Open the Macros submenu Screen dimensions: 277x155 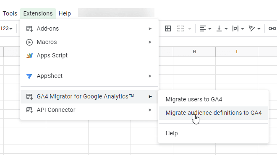(89, 42)
